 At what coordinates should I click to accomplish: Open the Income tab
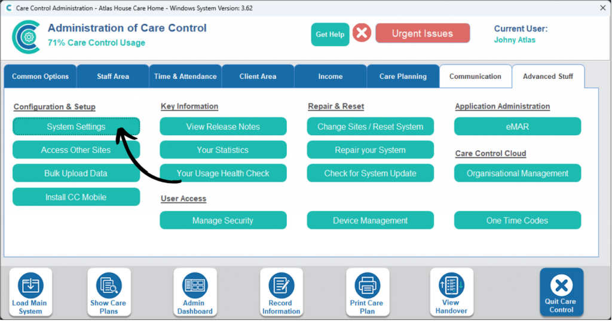[x=330, y=76]
